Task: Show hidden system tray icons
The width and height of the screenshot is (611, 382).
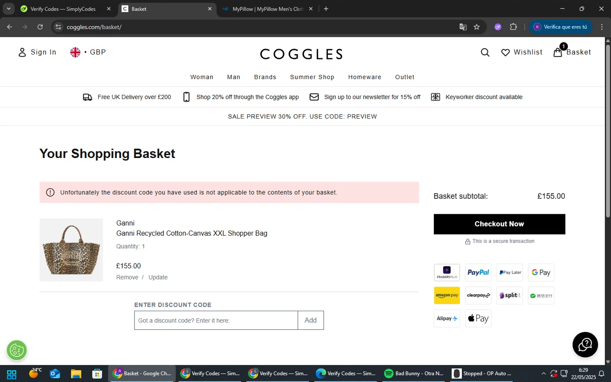Action: click(543, 373)
